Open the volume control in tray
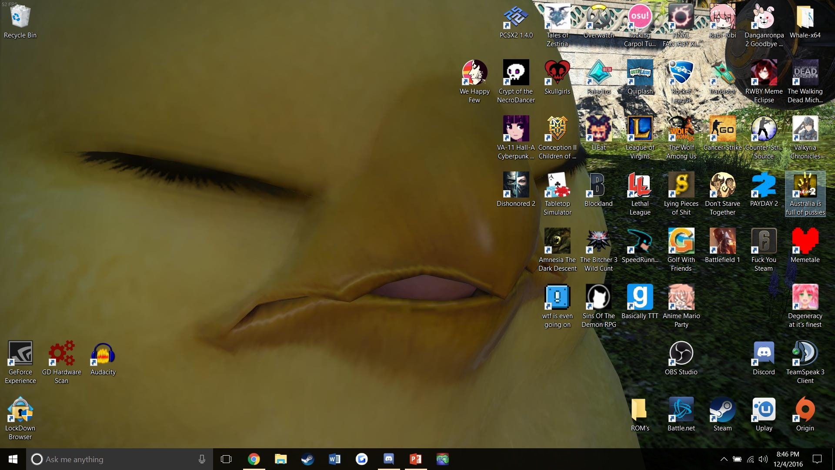Screen dimensions: 835x470 pyautogui.click(x=763, y=459)
